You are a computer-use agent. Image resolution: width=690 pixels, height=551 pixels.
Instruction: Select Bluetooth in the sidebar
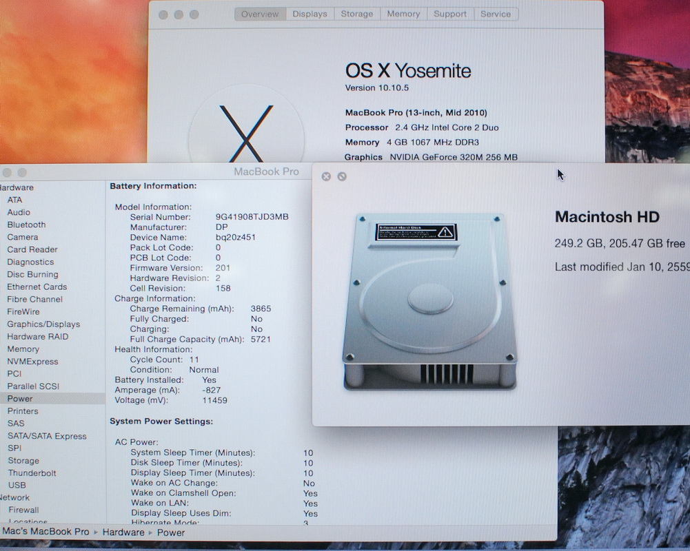click(x=26, y=225)
